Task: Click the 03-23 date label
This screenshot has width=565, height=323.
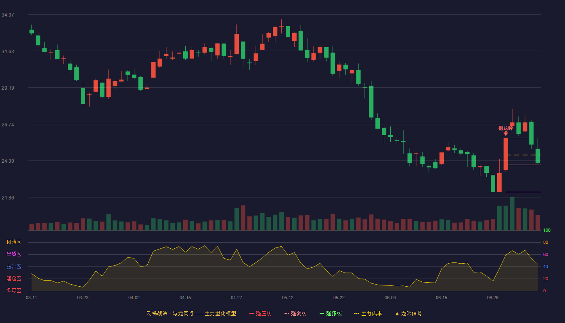Action: pyautogui.click(x=83, y=298)
